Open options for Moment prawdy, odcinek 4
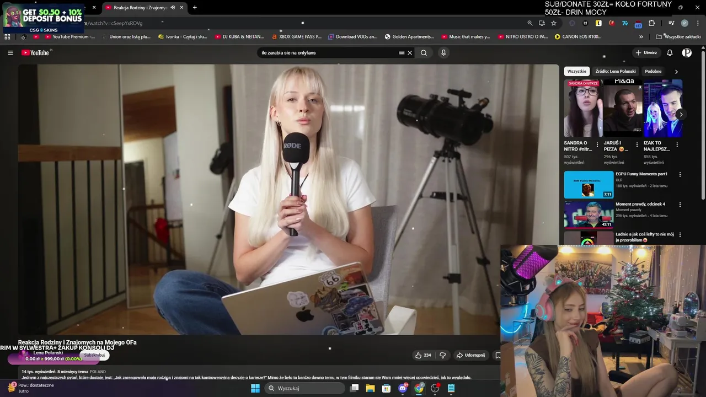 680,205
